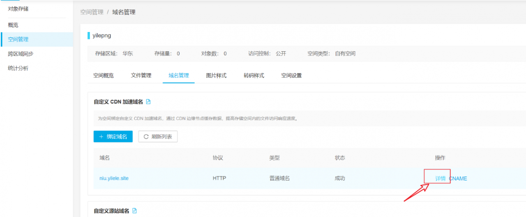The width and height of the screenshot is (526, 217).
Task: Click the 空间类型: 自有空间 info
Action: (x=331, y=54)
